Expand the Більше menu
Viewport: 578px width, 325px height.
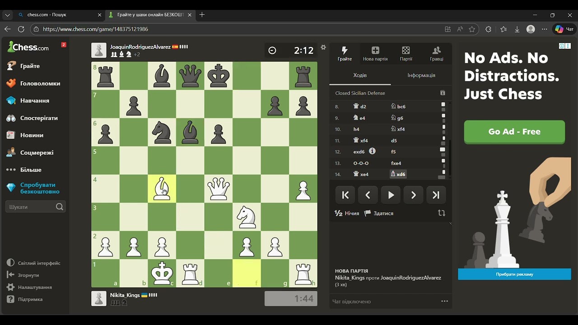tap(24, 170)
